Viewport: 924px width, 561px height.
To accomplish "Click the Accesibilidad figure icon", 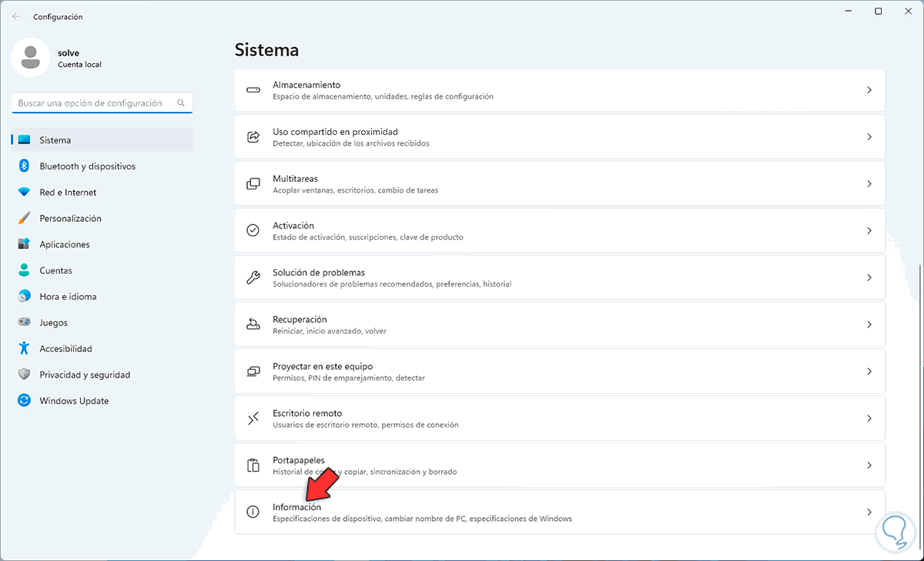I will [24, 349].
